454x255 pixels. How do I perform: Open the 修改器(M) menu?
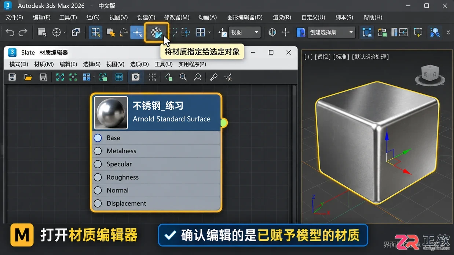pyautogui.click(x=177, y=17)
